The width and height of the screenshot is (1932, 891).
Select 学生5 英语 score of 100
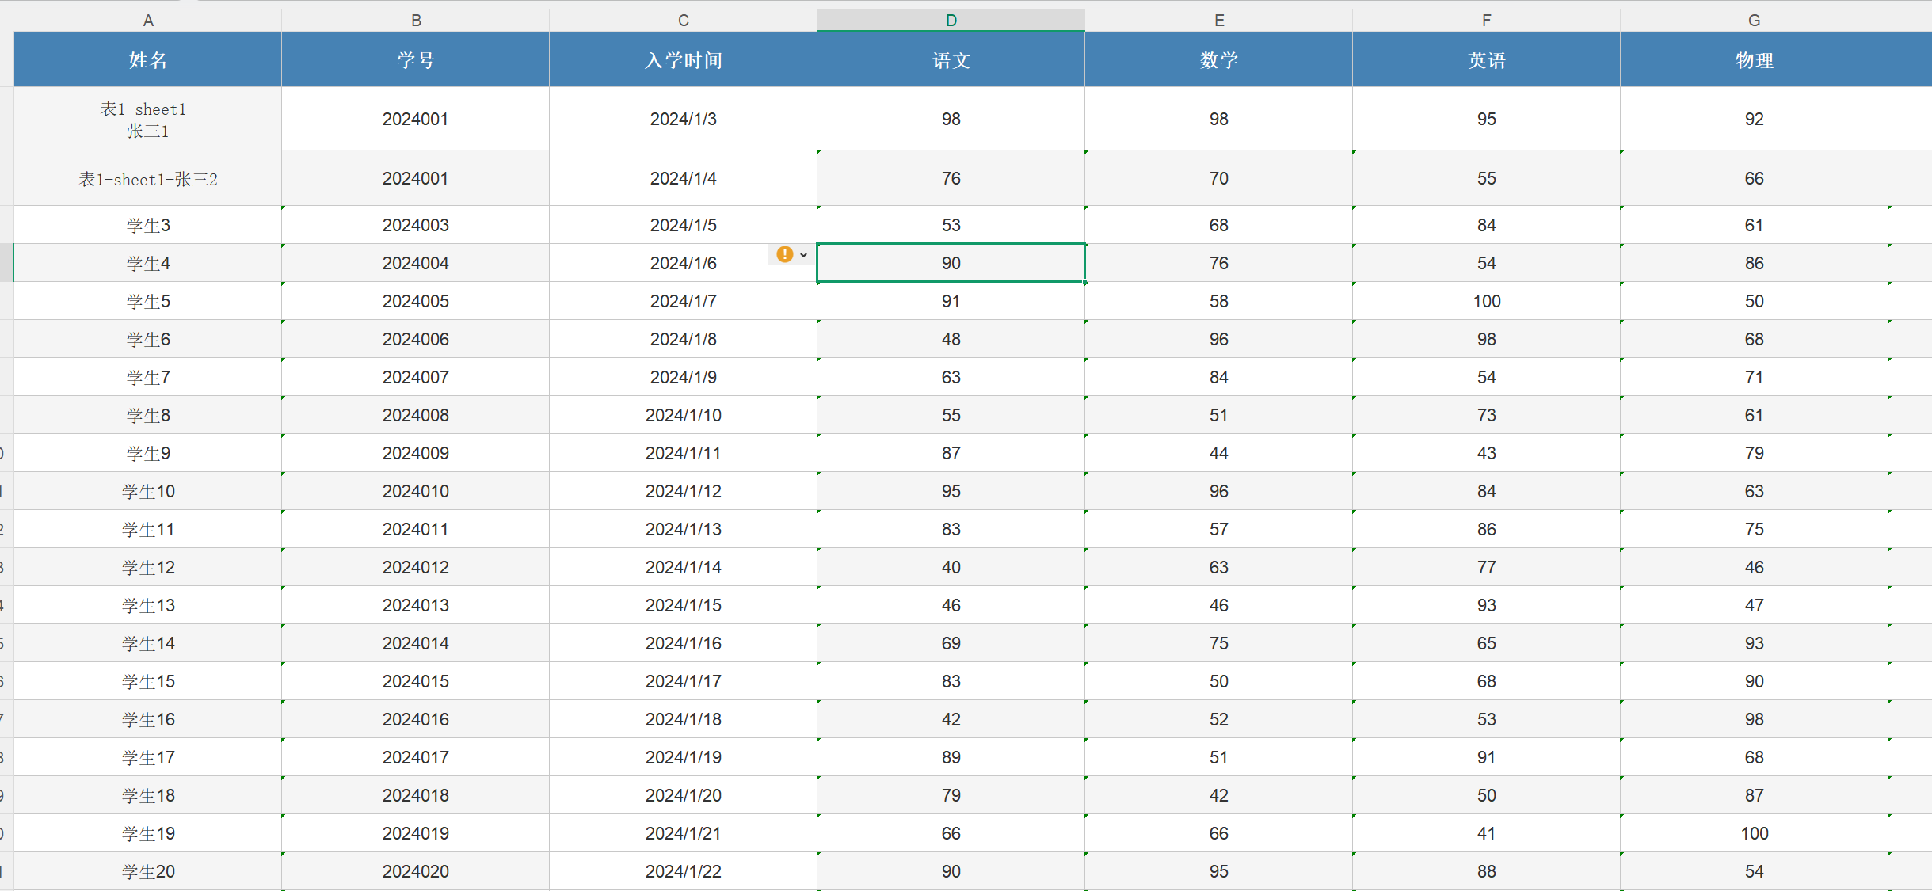1486,301
